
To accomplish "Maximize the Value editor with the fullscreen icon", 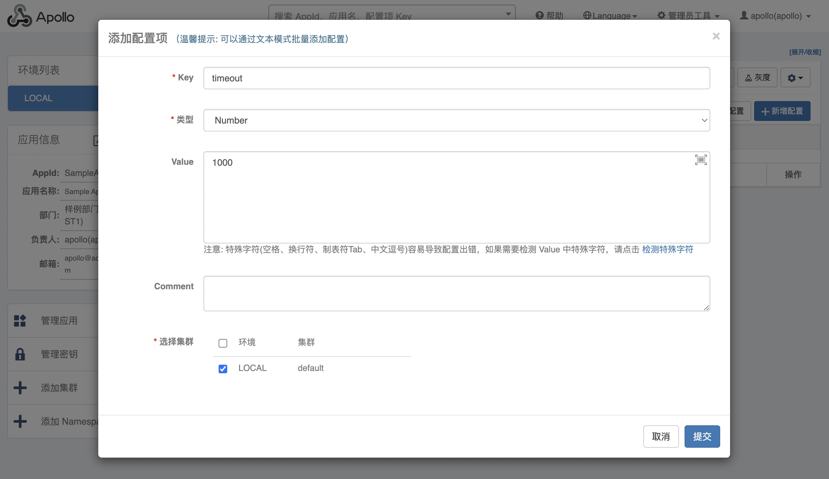I will (x=701, y=160).
